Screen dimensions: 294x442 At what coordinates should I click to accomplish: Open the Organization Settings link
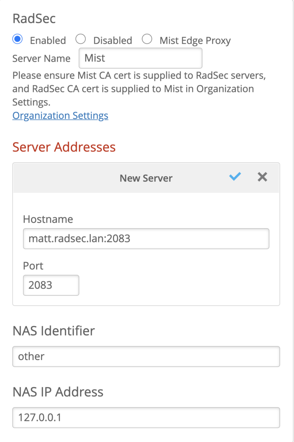(60, 115)
